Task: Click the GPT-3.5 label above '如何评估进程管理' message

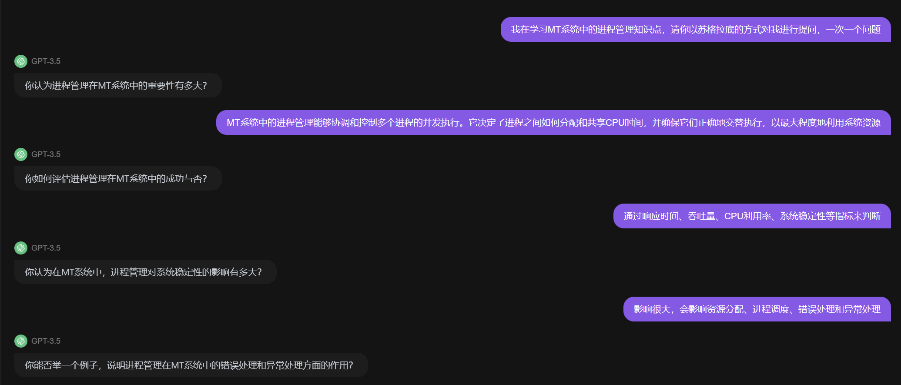Action: point(46,154)
